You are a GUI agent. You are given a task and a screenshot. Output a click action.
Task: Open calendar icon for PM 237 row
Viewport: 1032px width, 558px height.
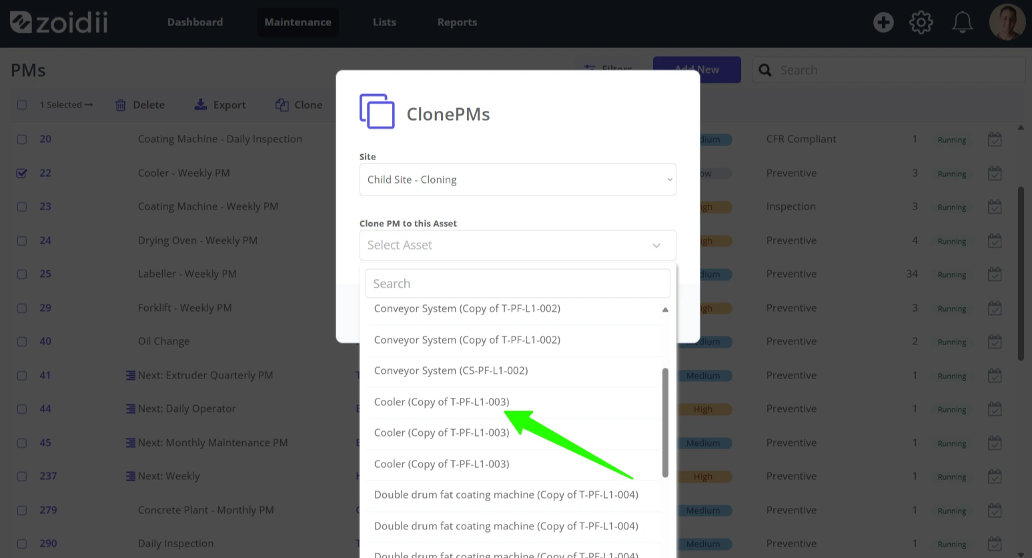pos(995,477)
